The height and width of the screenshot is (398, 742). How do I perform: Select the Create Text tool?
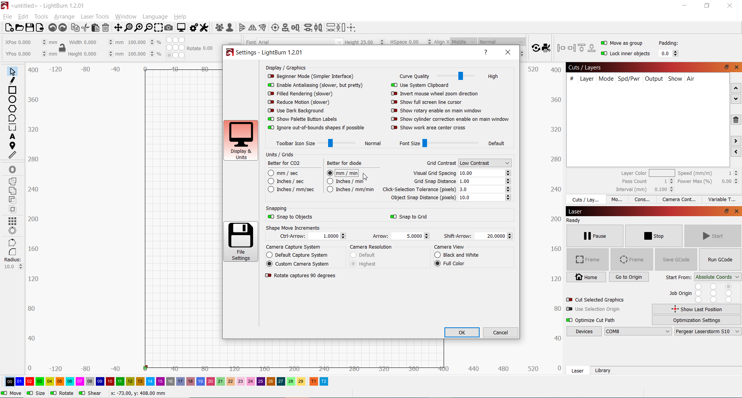tap(12, 137)
